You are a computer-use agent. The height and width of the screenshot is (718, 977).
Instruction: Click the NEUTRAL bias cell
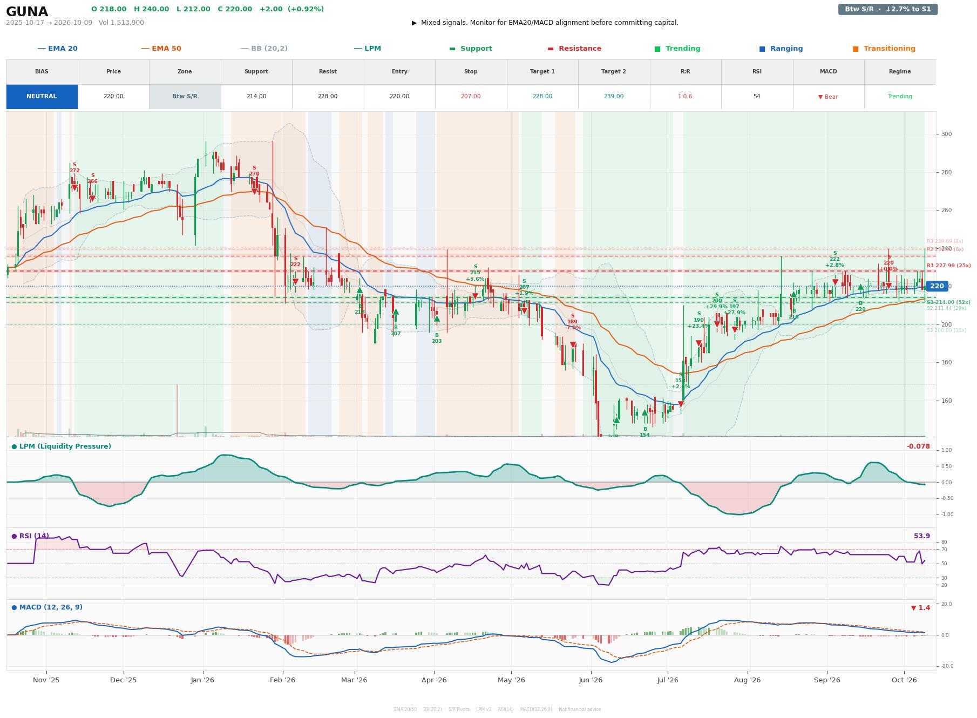pyautogui.click(x=42, y=97)
